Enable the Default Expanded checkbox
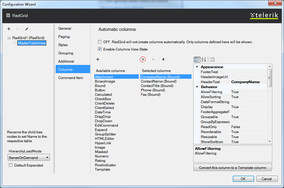Screen dimensions: 284x188 click(x=11, y=165)
